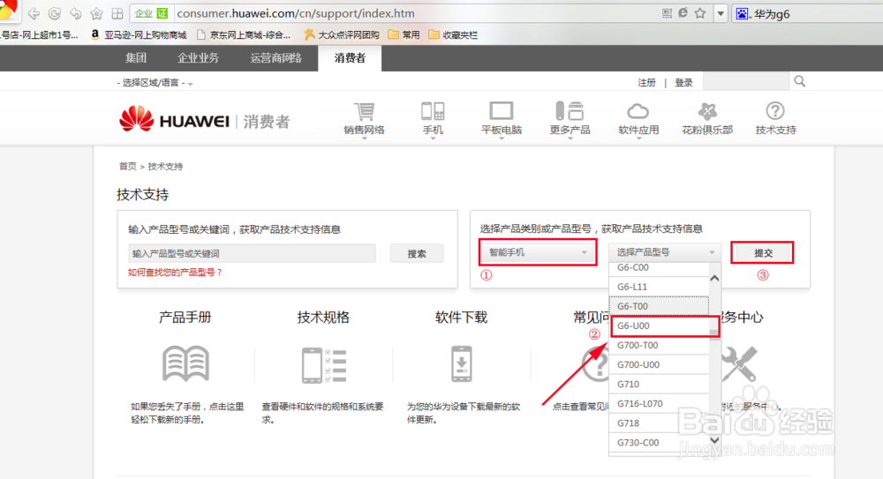Click the 搜索 button
The width and height of the screenshot is (883, 479).
click(x=417, y=253)
